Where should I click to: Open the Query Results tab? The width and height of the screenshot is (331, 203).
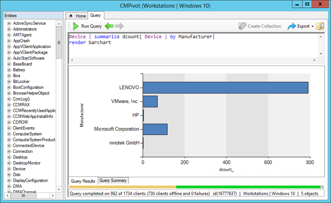click(x=83, y=181)
